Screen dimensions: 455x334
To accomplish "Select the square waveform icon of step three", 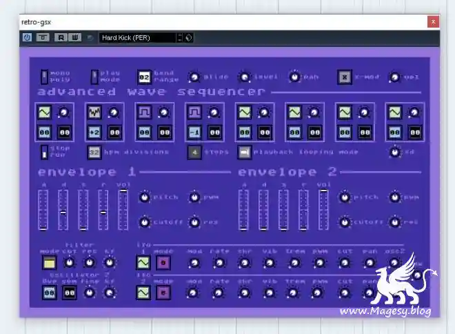I will click(x=145, y=112).
